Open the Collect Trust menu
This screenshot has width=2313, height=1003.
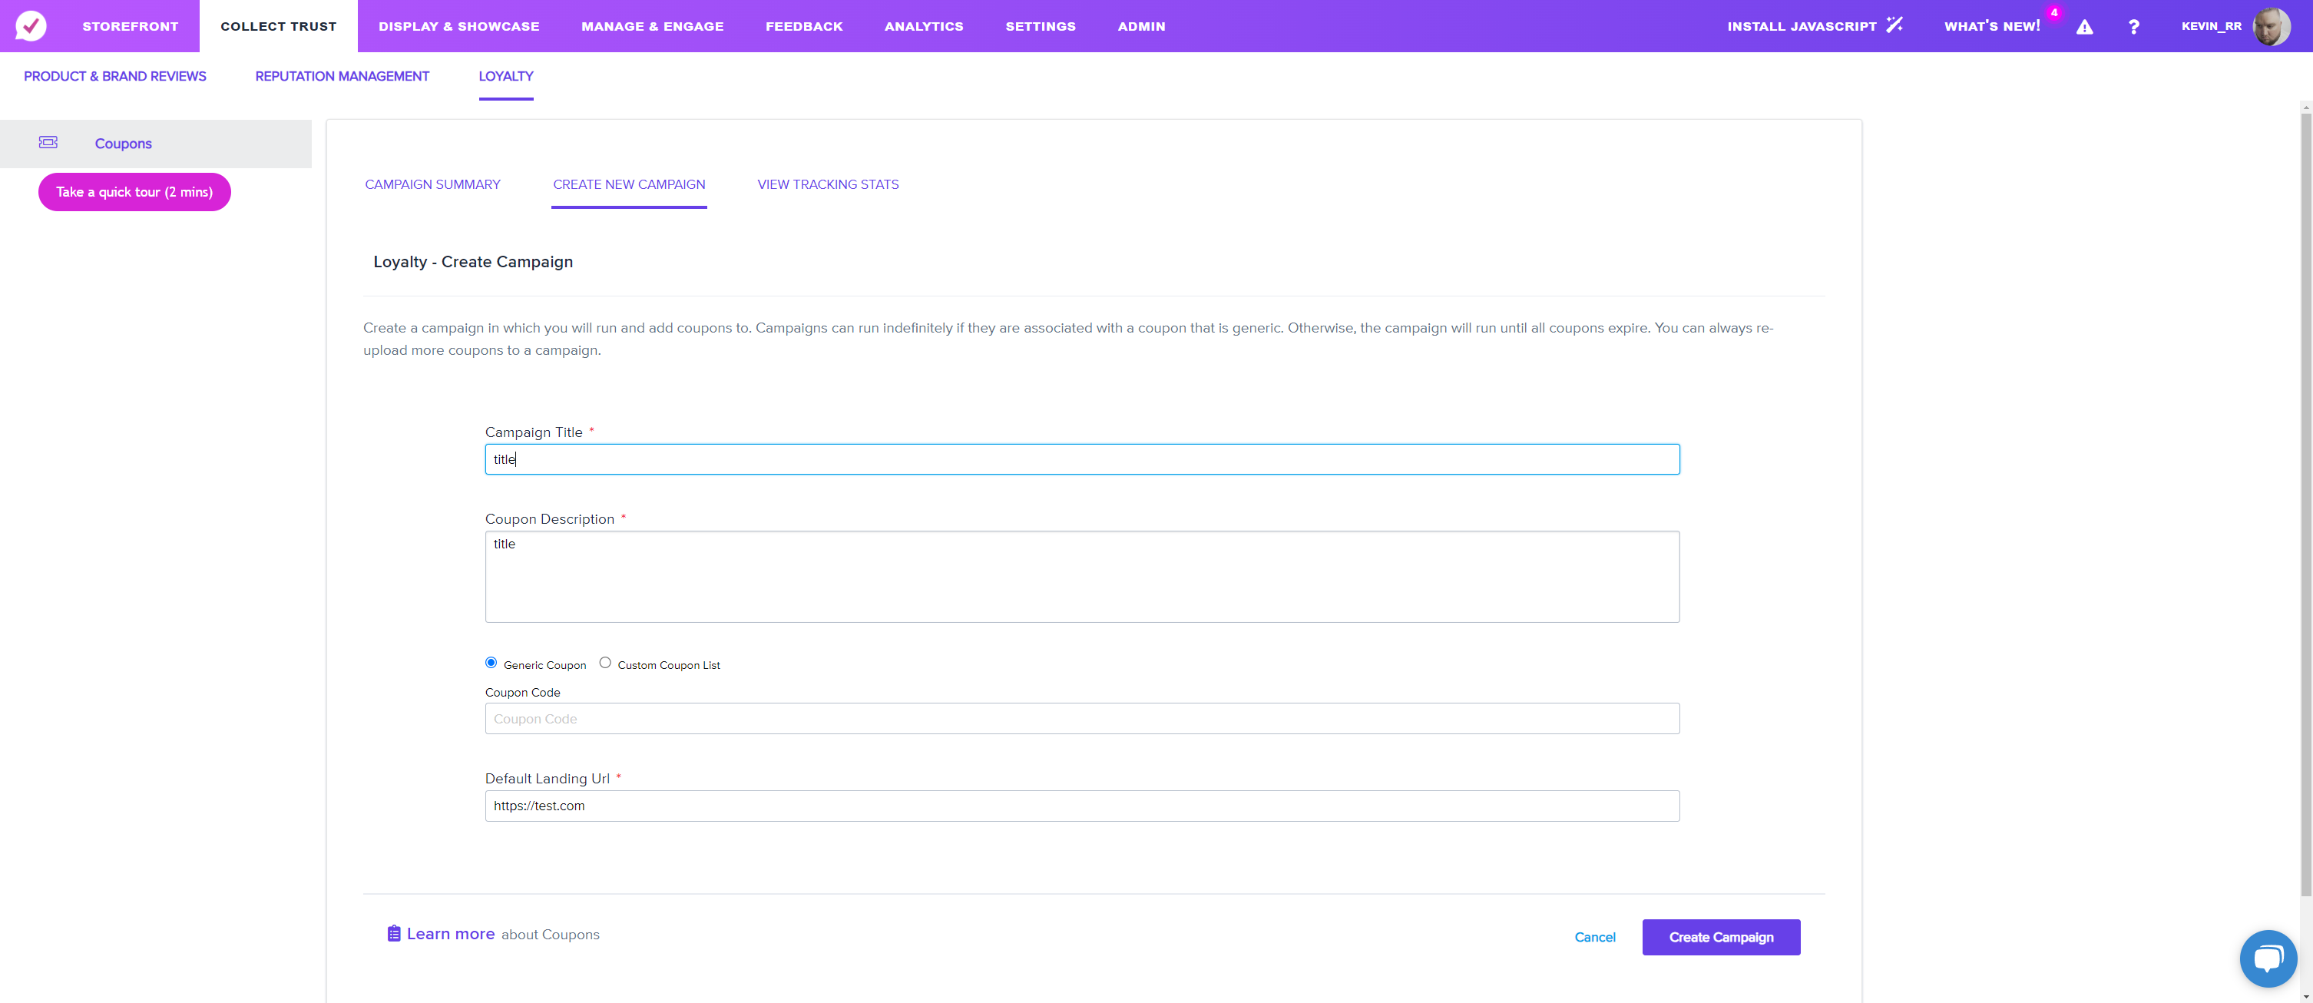278,26
